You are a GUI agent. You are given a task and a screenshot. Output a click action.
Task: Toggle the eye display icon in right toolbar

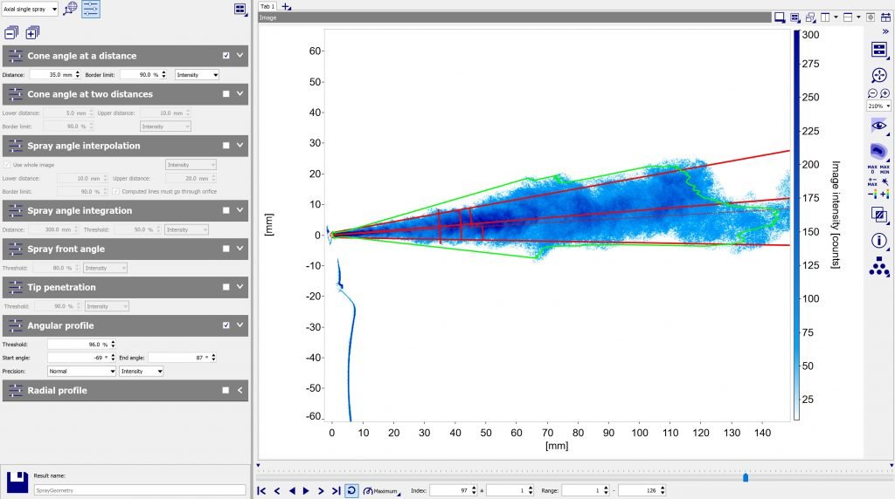878,126
